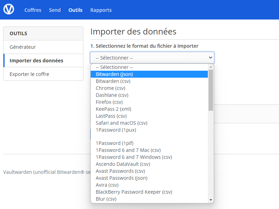This screenshot has height=209, width=279.
Task: Select Chrome (csv) format
Action: click(110, 88)
